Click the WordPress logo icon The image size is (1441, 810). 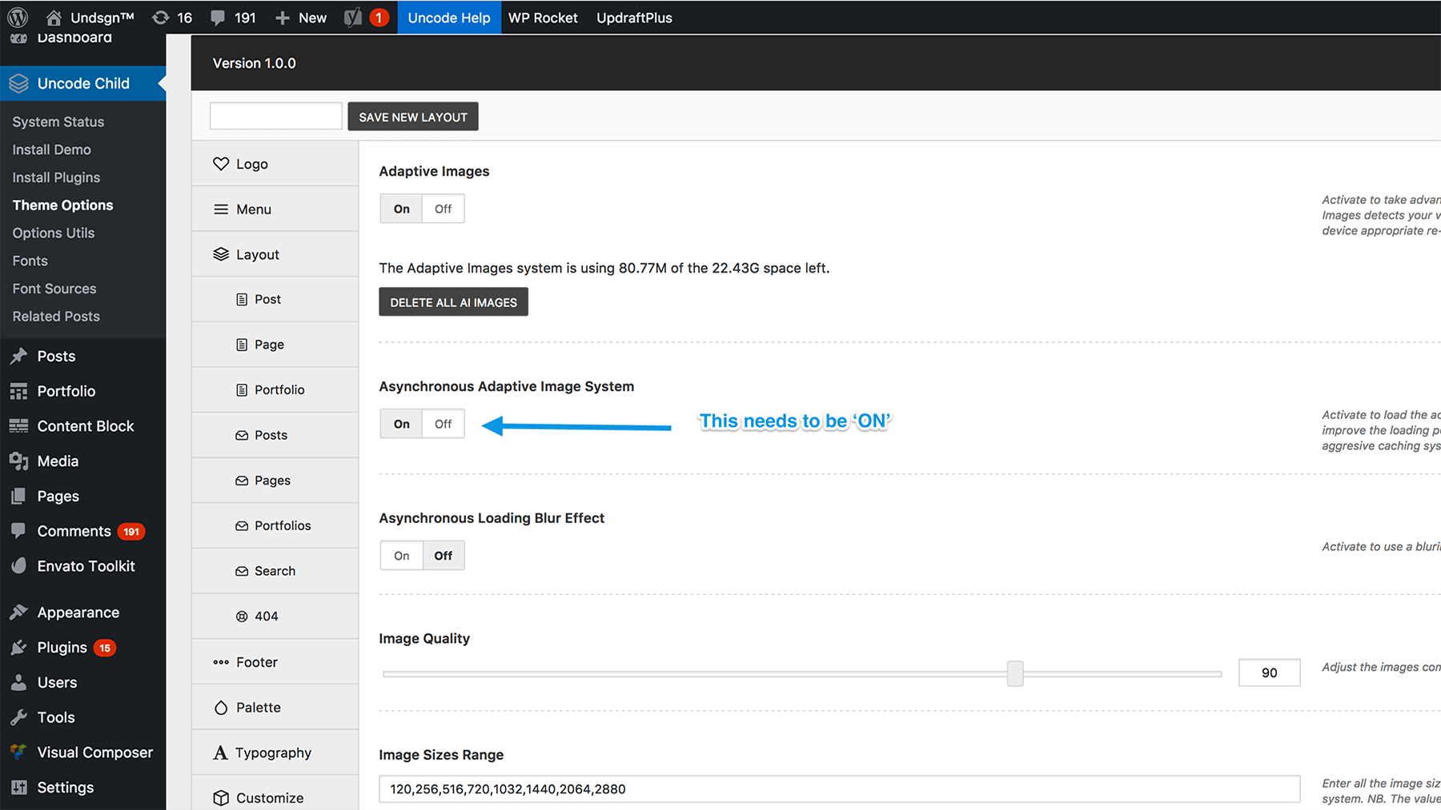[18, 17]
